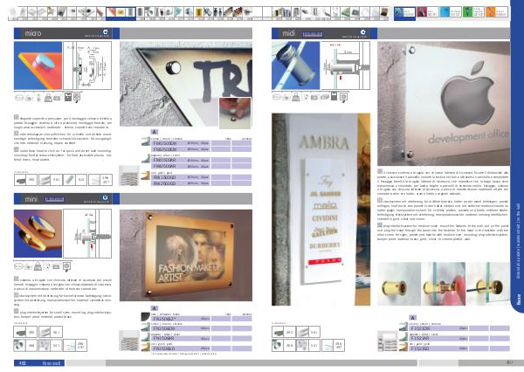Select the star-shaped item thumbnail in the top strip
The height and width of the screenshot is (372, 524).
coord(52,12)
